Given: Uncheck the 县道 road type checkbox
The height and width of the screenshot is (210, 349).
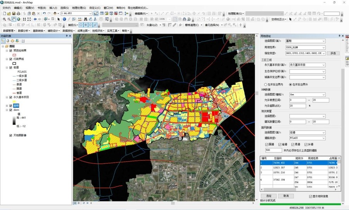Looking at the screenshot, I should (x=293, y=145).
